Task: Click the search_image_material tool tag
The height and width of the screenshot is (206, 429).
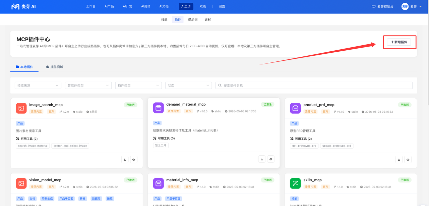Action: (33, 146)
